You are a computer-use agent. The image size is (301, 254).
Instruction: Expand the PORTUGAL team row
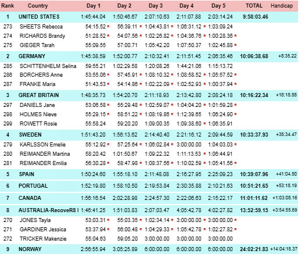[x=149, y=186]
